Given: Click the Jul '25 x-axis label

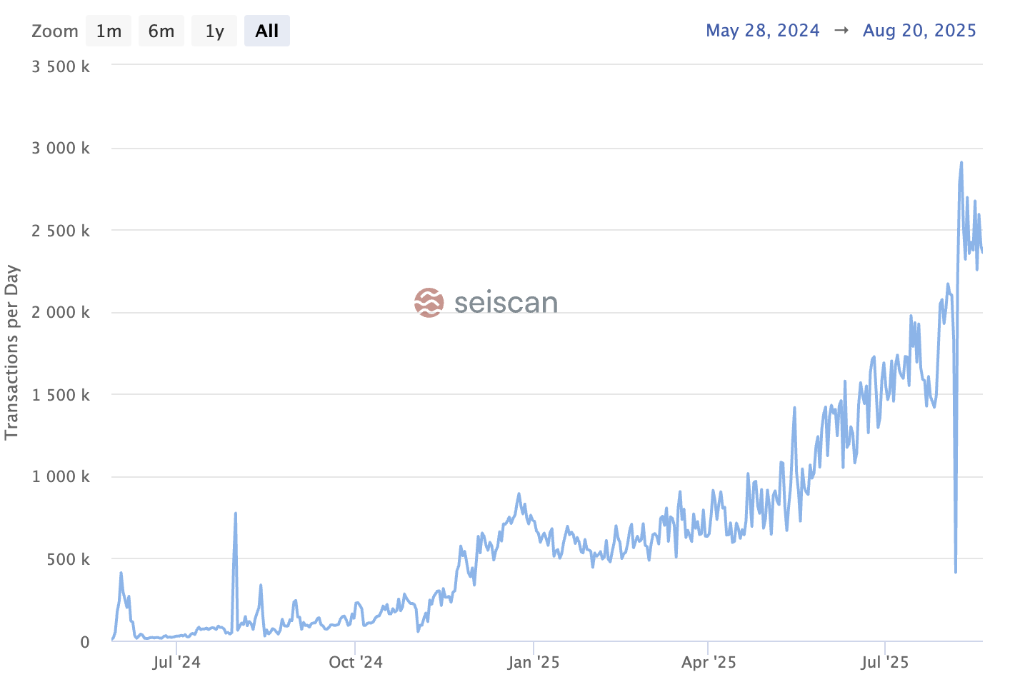Looking at the screenshot, I should [x=885, y=663].
